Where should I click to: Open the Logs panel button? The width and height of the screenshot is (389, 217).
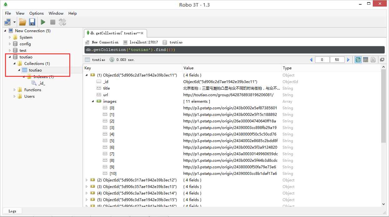point(12,211)
